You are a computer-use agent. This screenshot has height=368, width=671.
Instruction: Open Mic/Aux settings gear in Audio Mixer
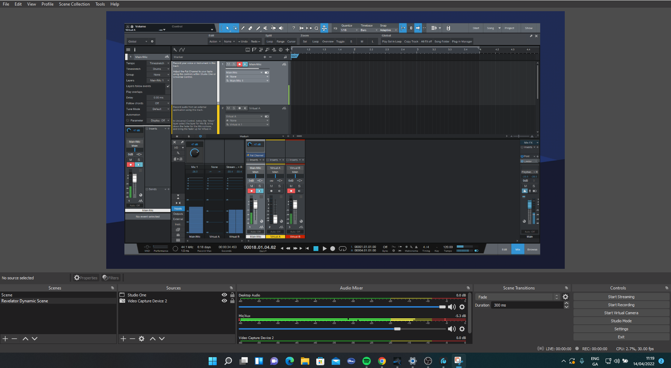point(462,329)
